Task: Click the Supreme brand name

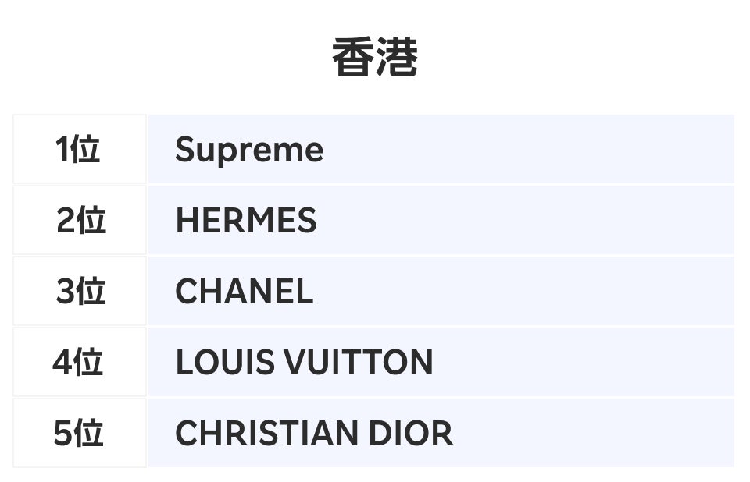Action: (x=248, y=149)
